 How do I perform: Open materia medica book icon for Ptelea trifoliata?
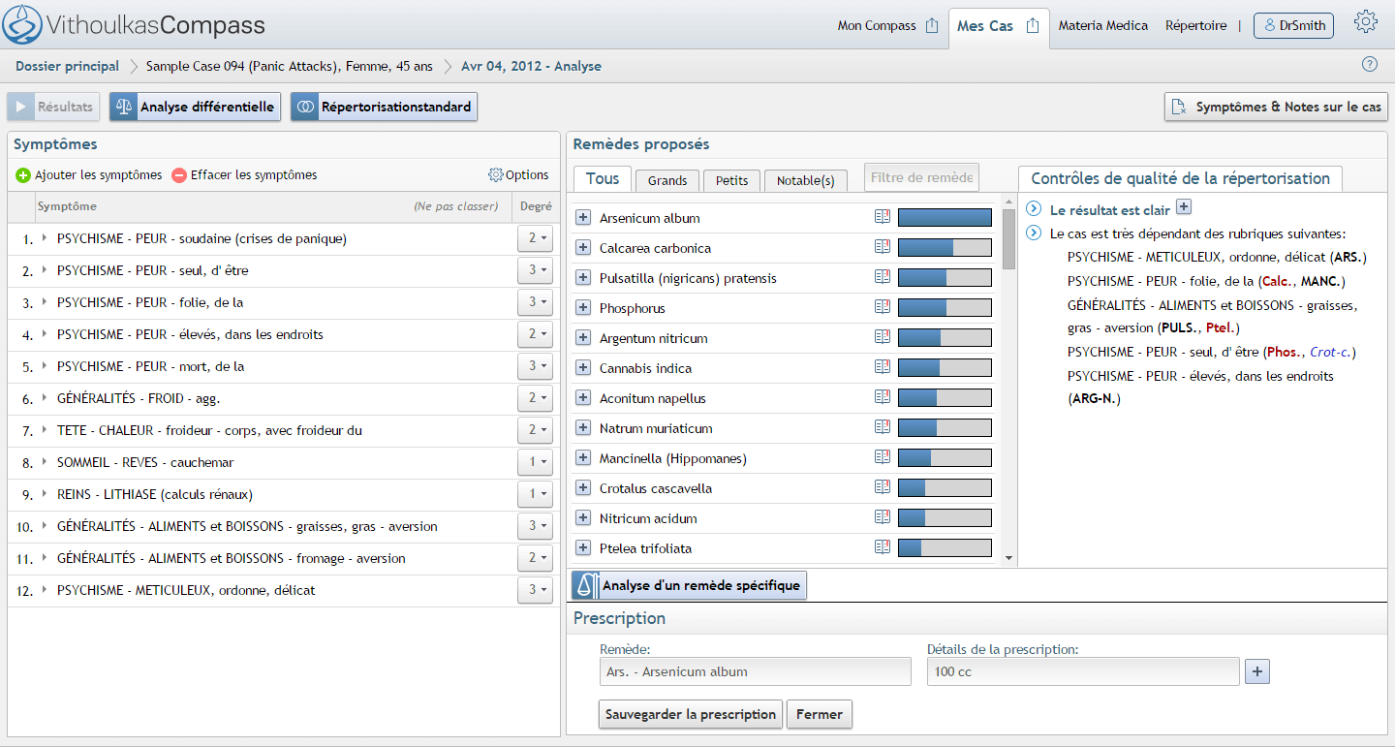(x=882, y=547)
